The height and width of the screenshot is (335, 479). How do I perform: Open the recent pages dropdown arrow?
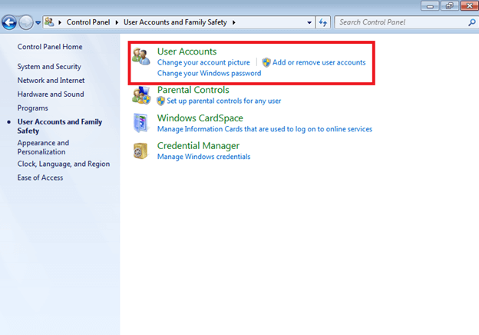pos(38,22)
